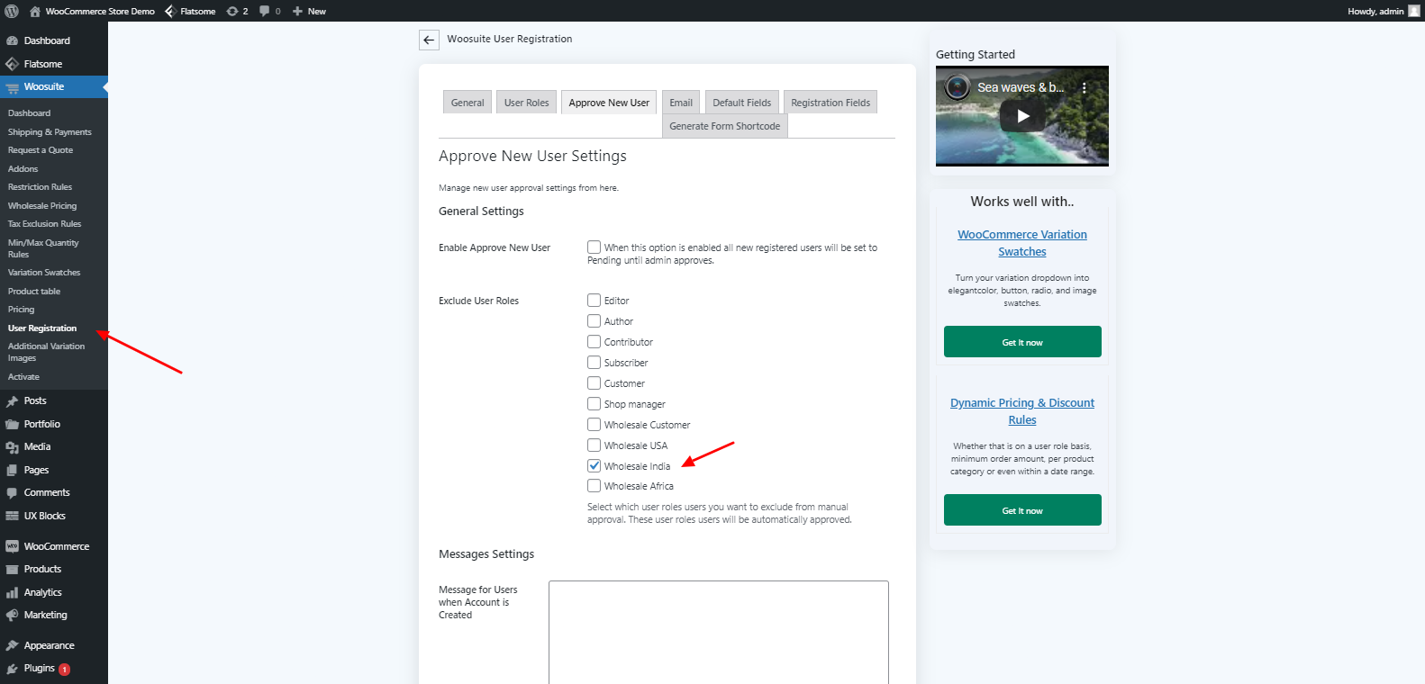The height and width of the screenshot is (684, 1425).
Task: Open Restriction Rules in Woosuite submenu
Action: [41, 187]
